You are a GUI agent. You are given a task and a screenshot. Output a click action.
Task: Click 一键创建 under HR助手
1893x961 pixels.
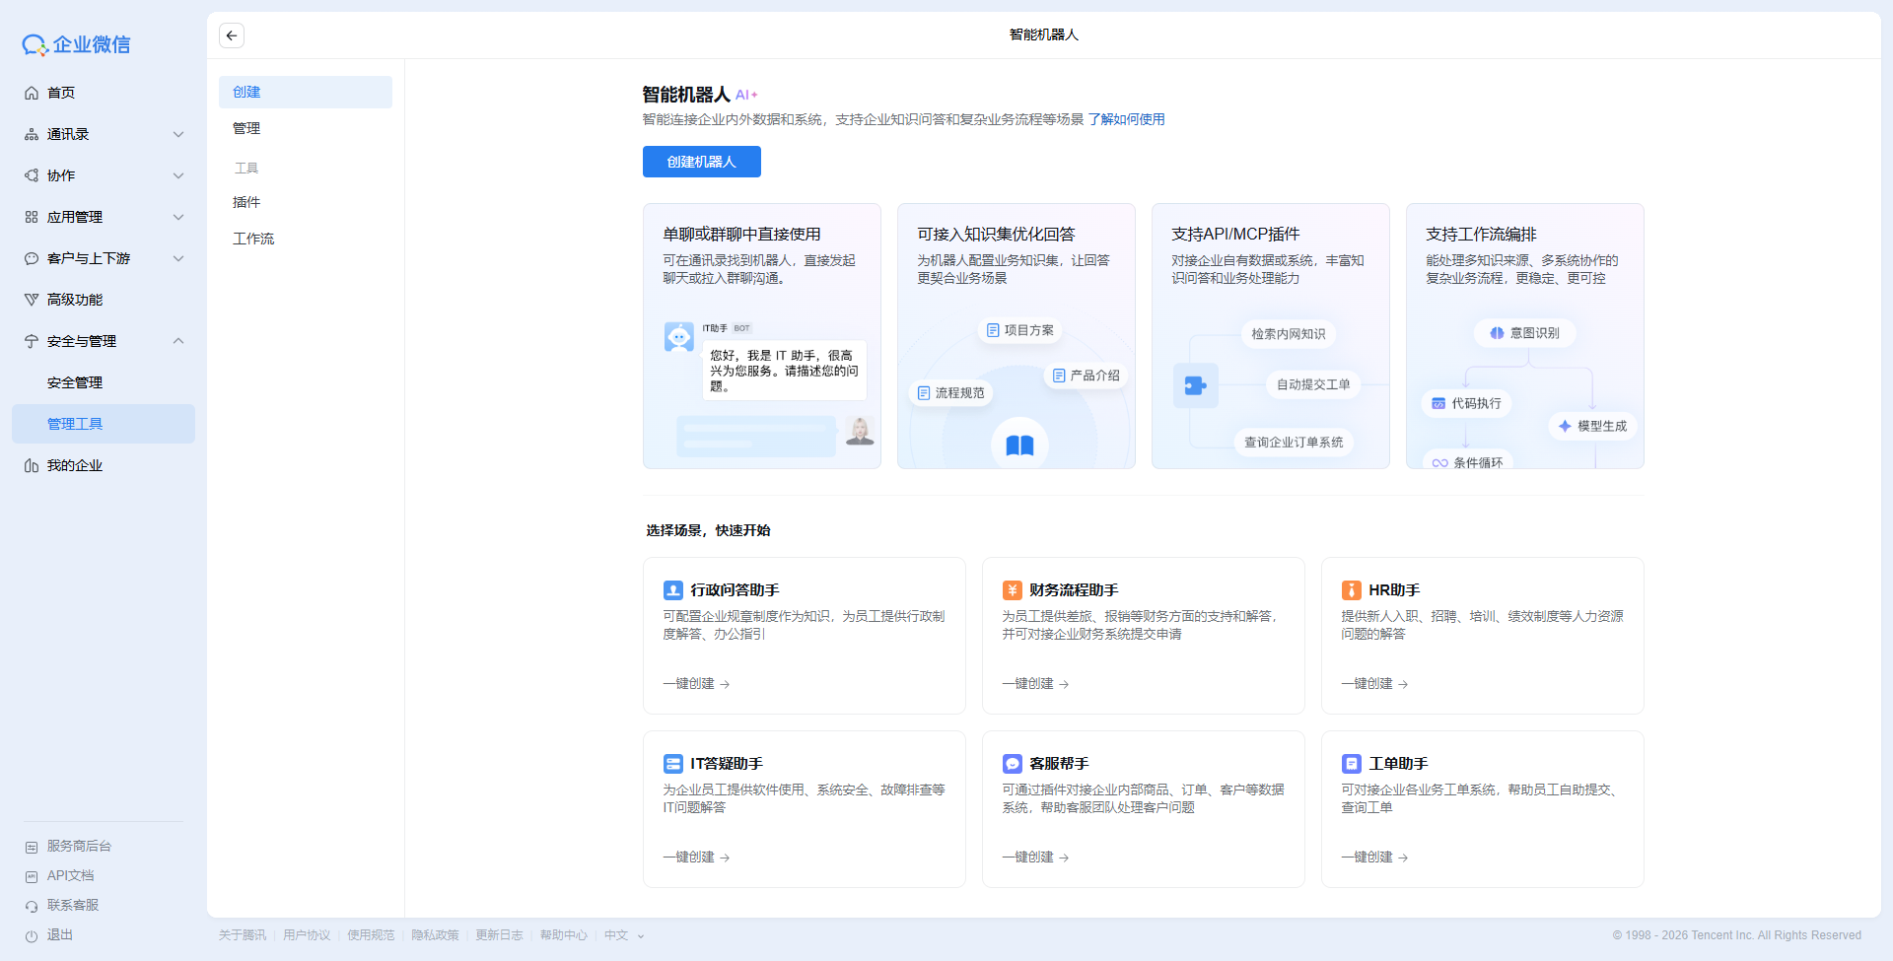(1373, 684)
